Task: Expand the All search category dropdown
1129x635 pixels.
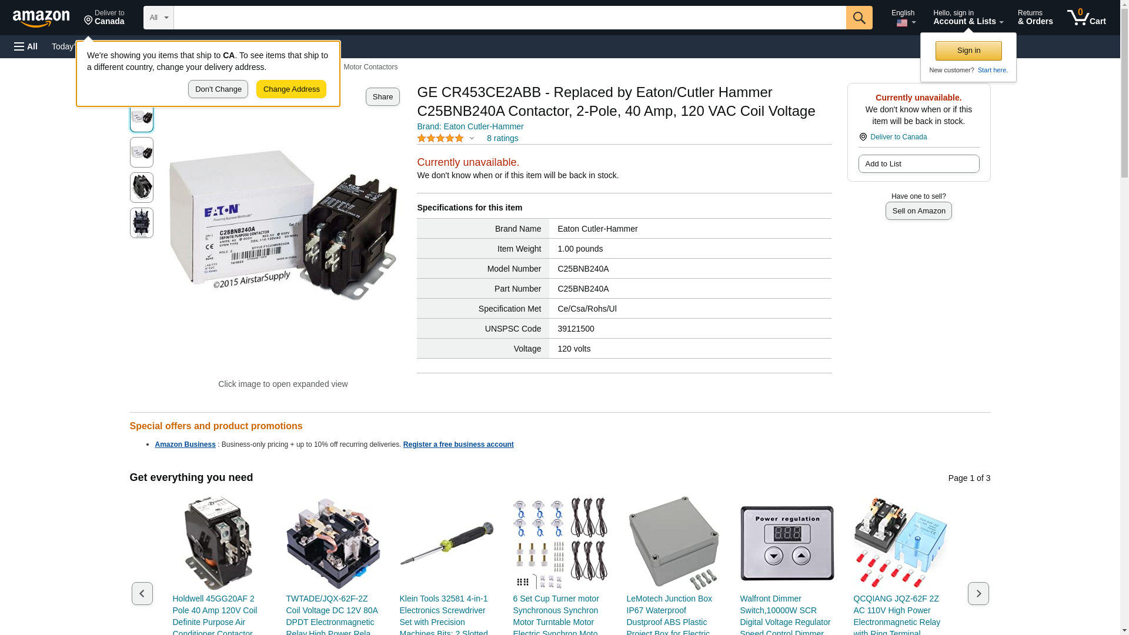Action: tap(158, 18)
